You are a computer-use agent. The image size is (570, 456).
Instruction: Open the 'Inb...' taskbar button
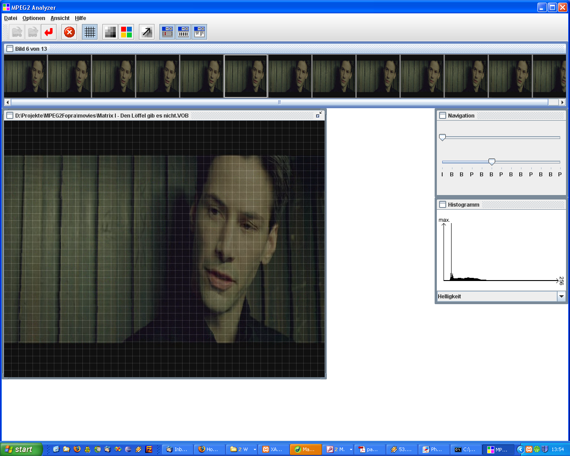coord(178,449)
